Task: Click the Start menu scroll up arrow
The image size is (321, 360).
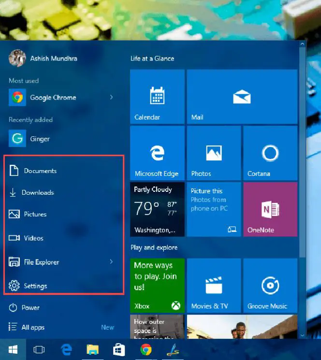Action: tap(303, 43)
